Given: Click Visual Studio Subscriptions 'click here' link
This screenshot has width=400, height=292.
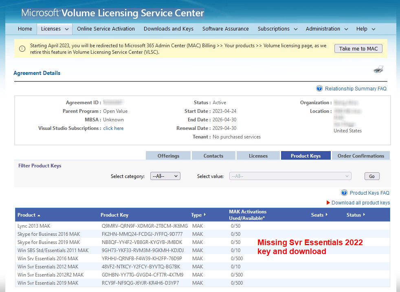Looking at the screenshot, I should [113, 128].
